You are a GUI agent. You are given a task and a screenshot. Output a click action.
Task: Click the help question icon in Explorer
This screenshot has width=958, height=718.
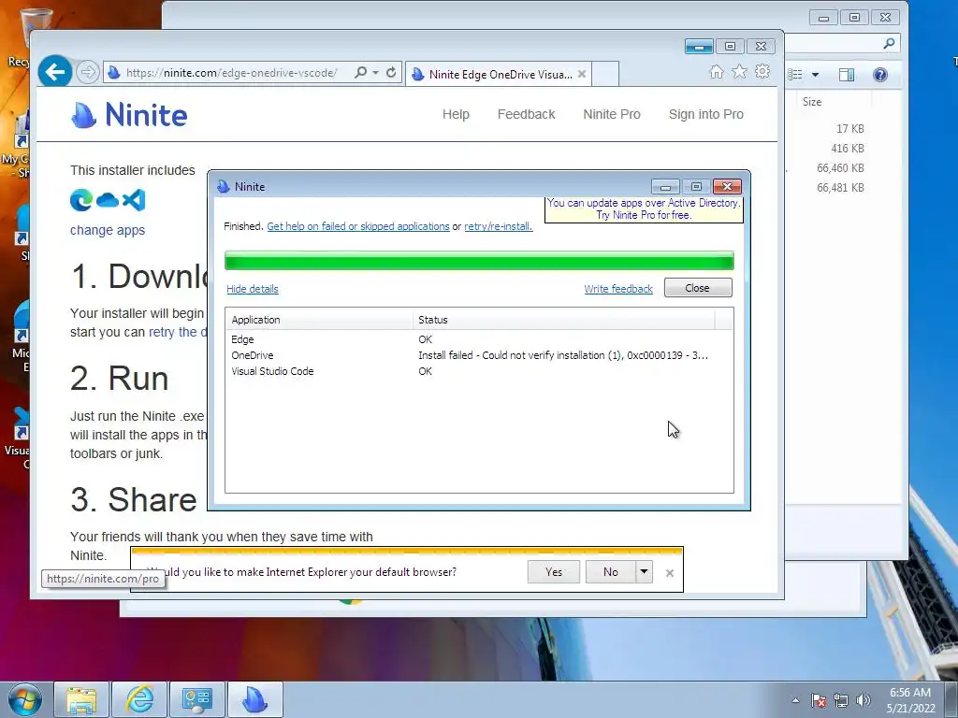[x=879, y=75]
